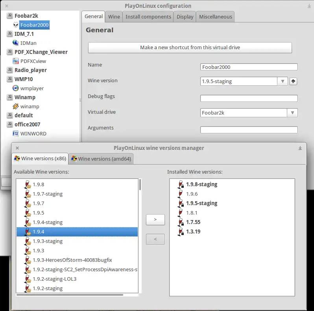Viewport: 314px width, 311px height.
Task: Click locked wine glass icon for 1.7.55
Action: click(181, 222)
